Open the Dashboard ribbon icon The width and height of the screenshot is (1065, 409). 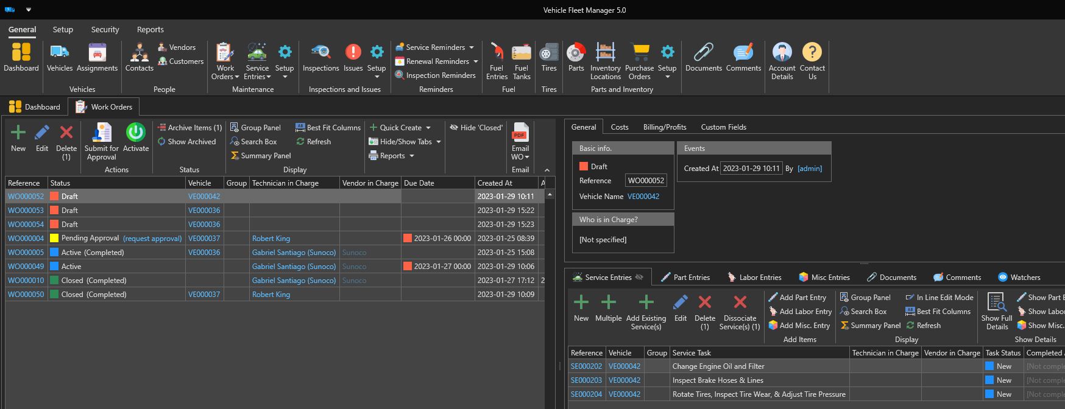tap(21, 53)
